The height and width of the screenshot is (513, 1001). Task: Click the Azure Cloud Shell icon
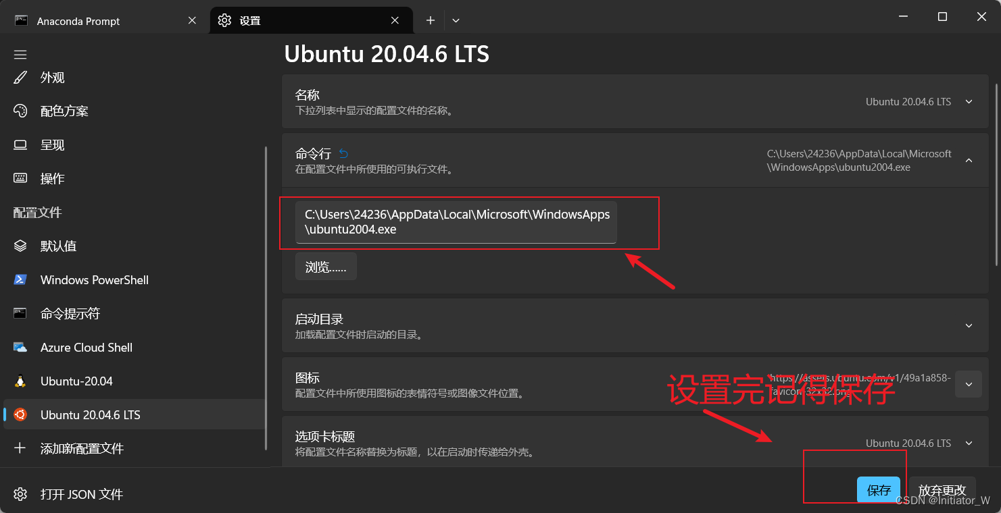20,347
